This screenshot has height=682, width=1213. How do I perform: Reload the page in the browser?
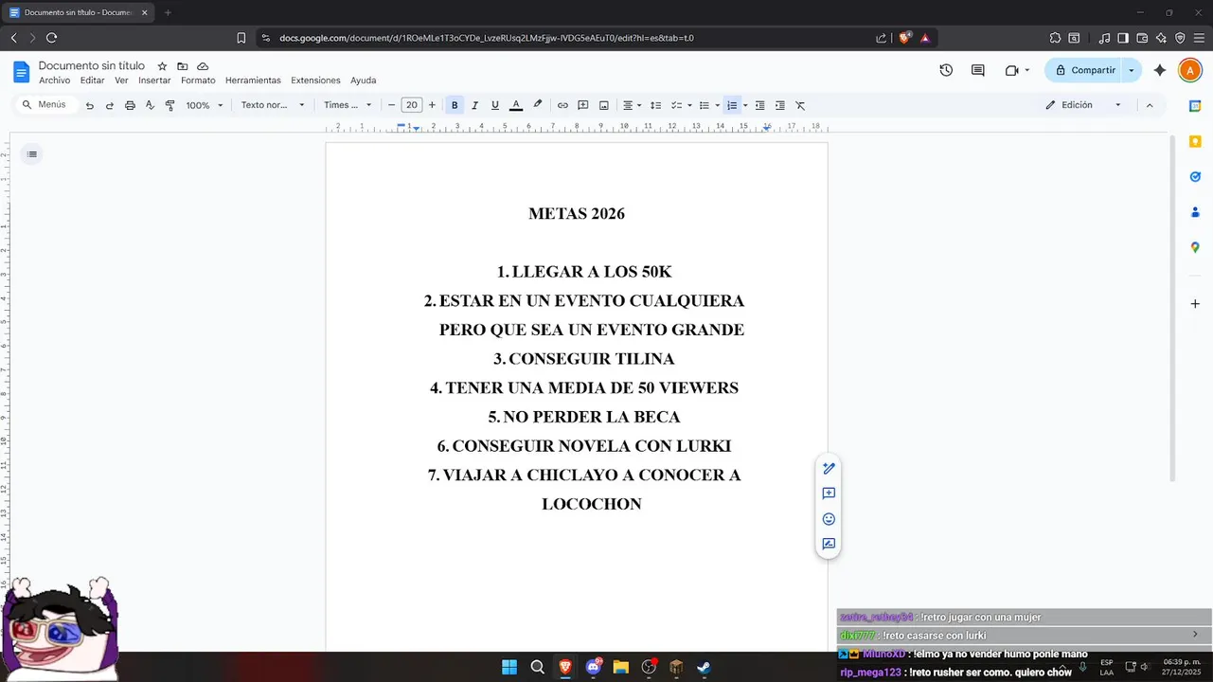click(51, 38)
